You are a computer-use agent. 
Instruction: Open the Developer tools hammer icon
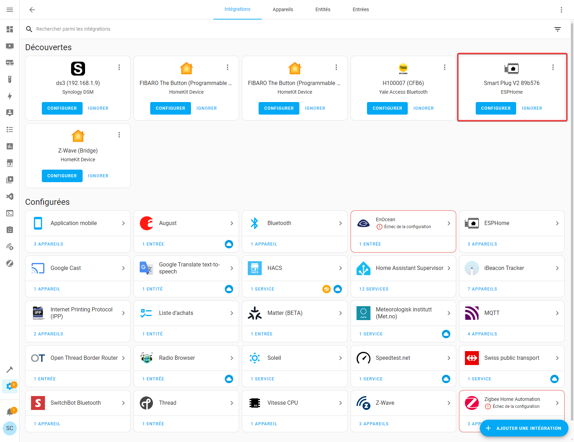pos(10,369)
